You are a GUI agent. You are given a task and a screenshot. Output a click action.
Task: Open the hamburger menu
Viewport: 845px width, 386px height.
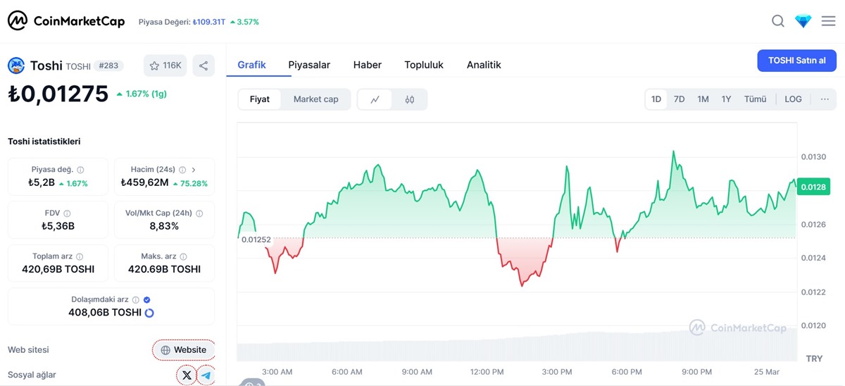pos(829,21)
